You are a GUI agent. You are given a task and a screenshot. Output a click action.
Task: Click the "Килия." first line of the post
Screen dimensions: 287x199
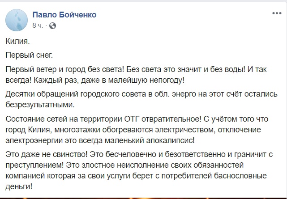[x=17, y=41]
